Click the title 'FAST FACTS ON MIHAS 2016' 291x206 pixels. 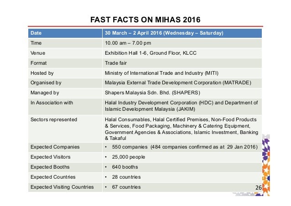pyautogui.click(x=145, y=20)
